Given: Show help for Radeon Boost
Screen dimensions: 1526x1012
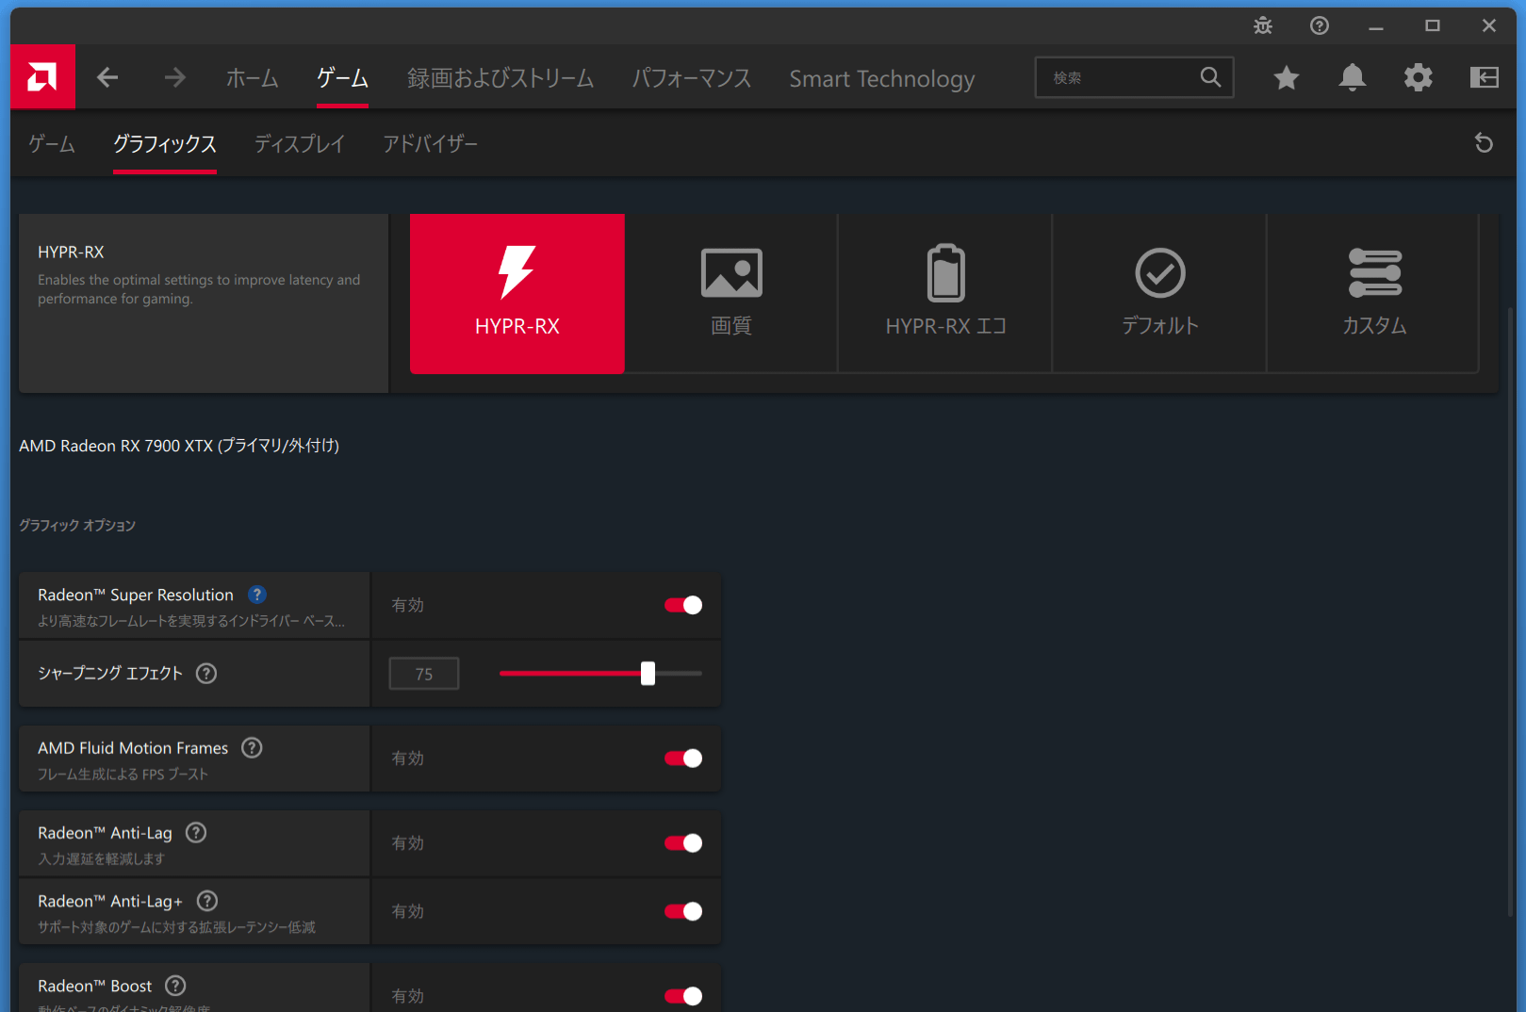Looking at the screenshot, I should click(175, 987).
